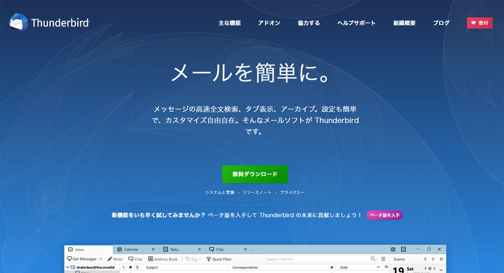Viewport: 504px width, 273px height.
Task: Sort by the Correspondents column
Action: pyautogui.click(x=278, y=267)
